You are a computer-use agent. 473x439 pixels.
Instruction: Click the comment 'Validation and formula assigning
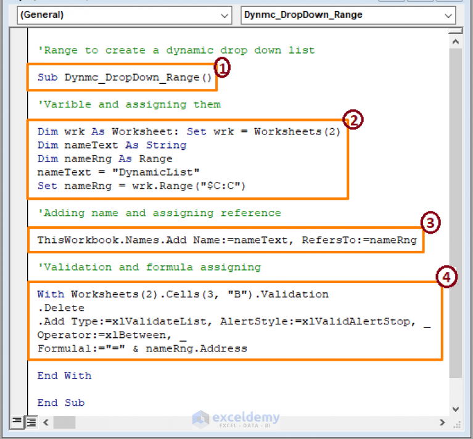pyautogui.click(x=149, y=268)
